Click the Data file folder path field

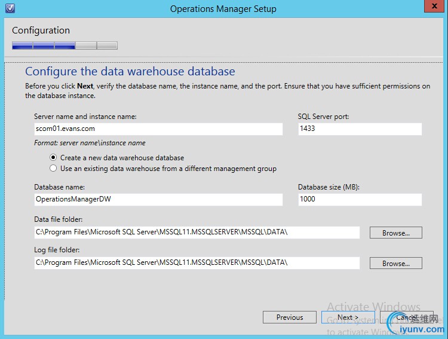[197, 233]
